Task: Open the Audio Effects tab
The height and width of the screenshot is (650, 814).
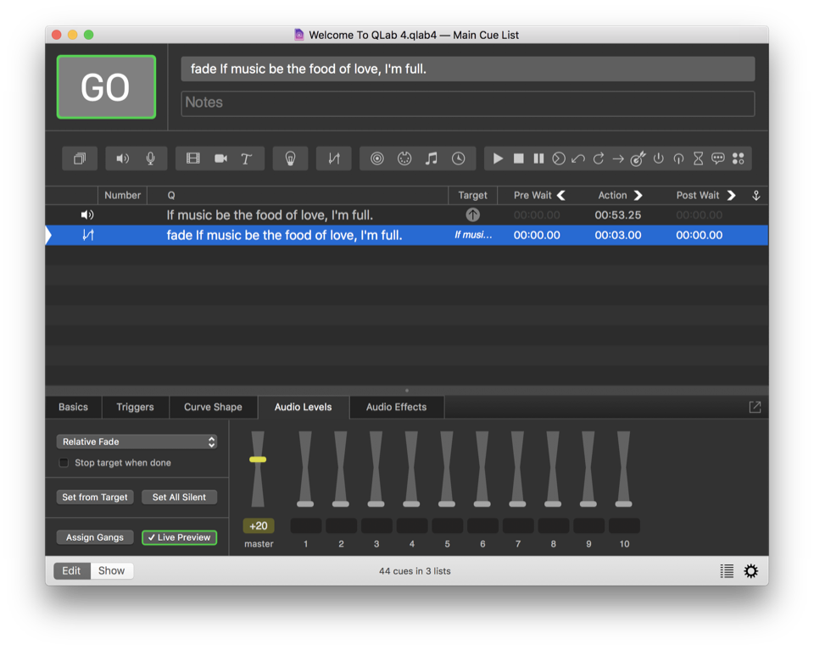Action: pyautogui.click(x=396, y=407)
